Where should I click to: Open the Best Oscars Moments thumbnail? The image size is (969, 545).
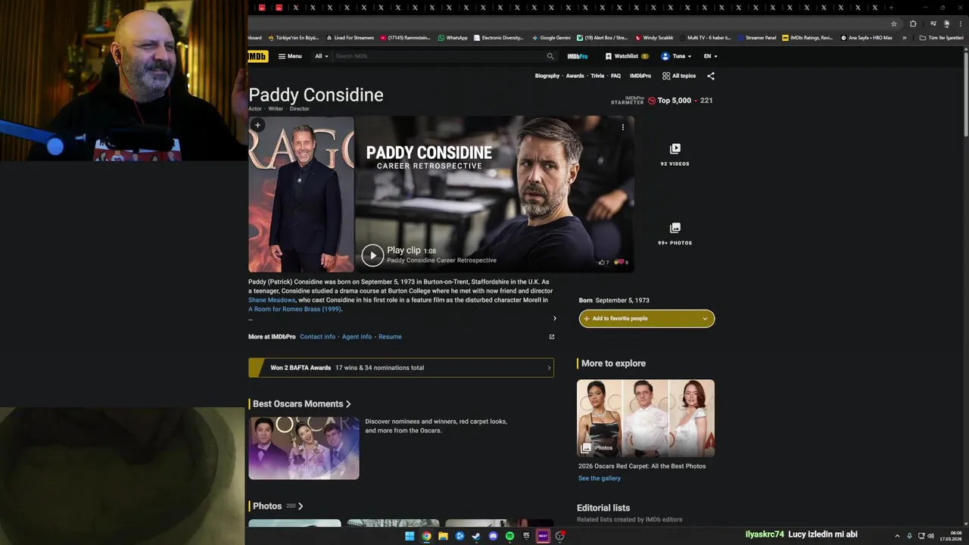[304, 447]
